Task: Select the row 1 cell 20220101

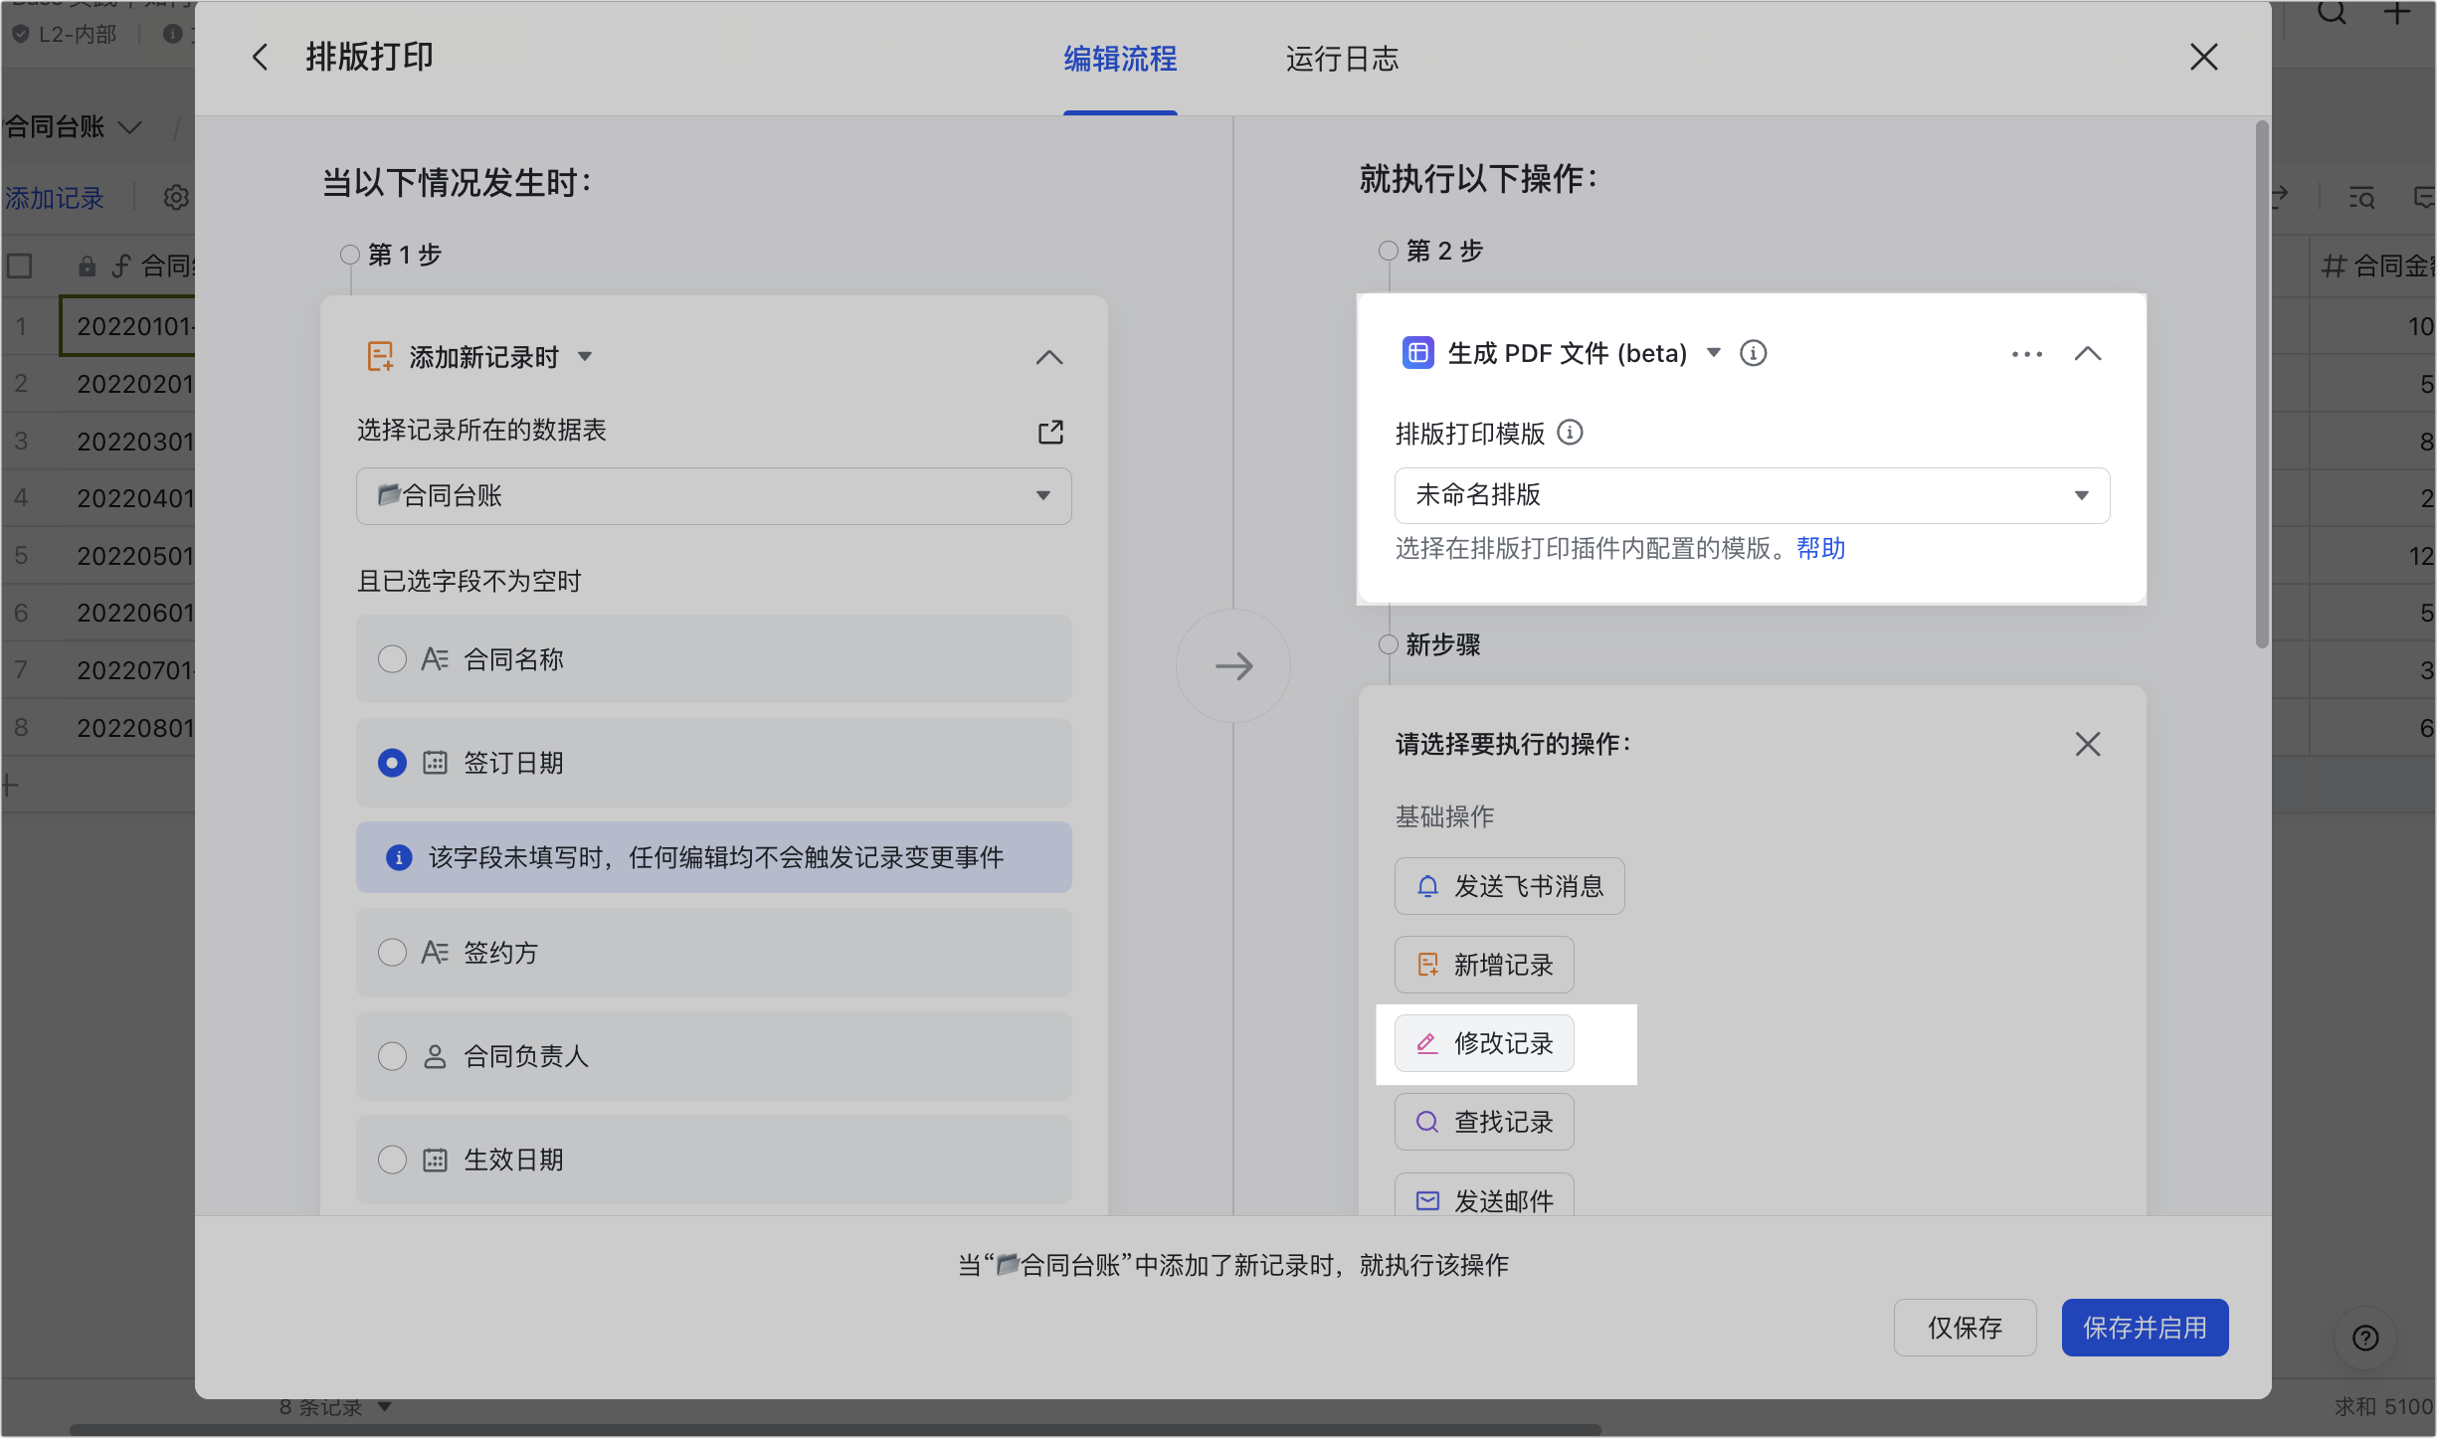Action: click(x=128, y=326)
